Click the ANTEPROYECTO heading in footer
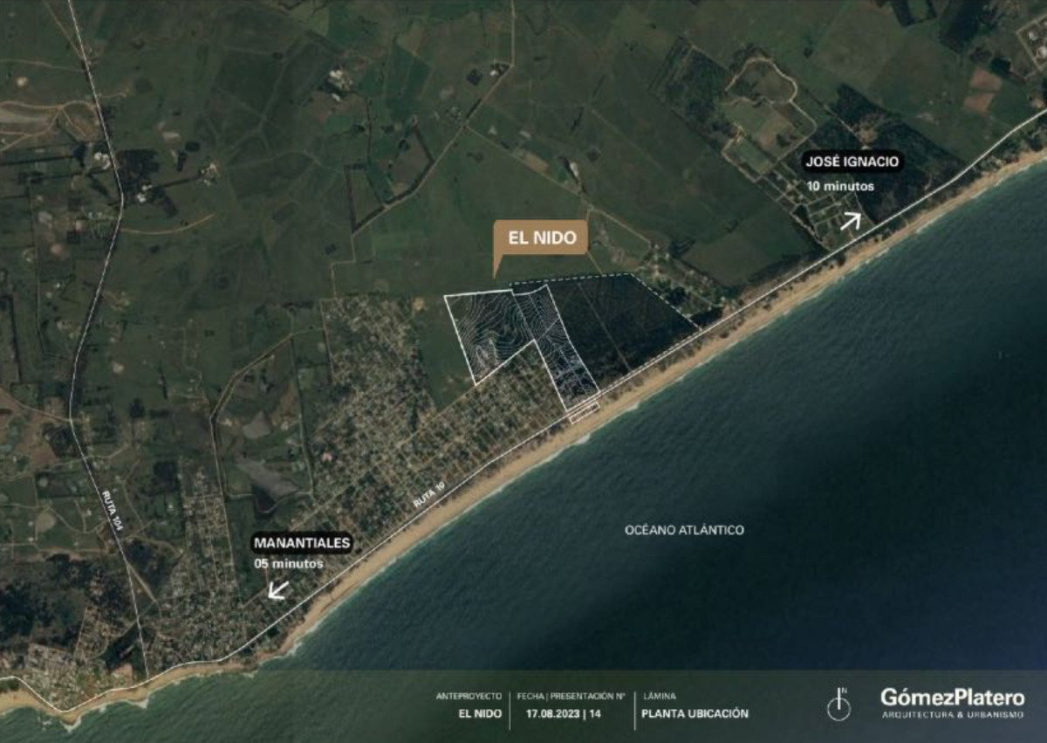Screen dimensions: 1047x743 [x=469, y=696]
